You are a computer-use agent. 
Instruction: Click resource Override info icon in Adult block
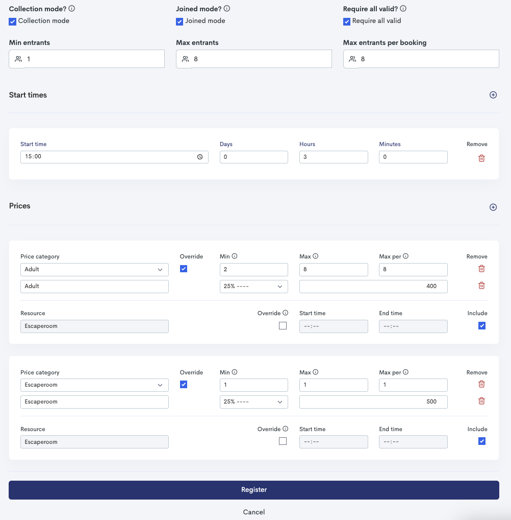286,313
